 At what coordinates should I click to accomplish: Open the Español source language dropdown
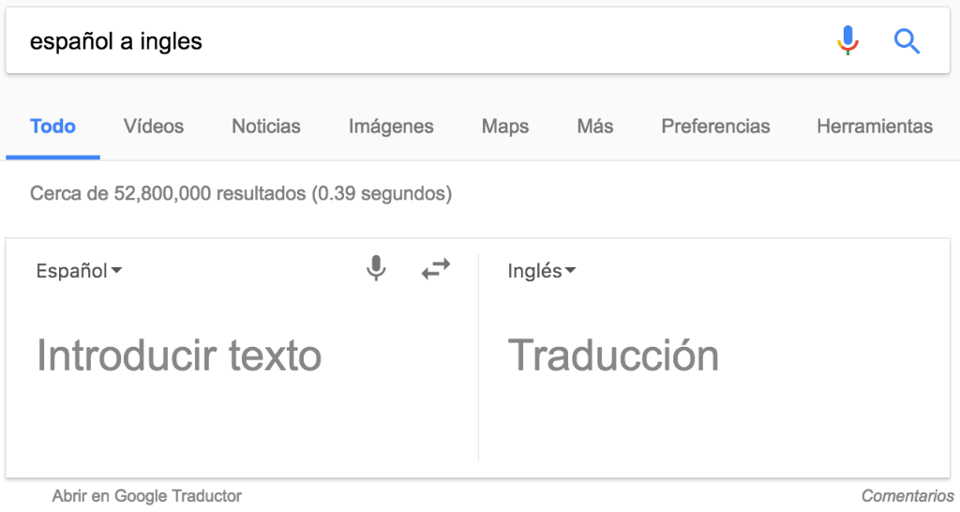[x=79, y=270]
